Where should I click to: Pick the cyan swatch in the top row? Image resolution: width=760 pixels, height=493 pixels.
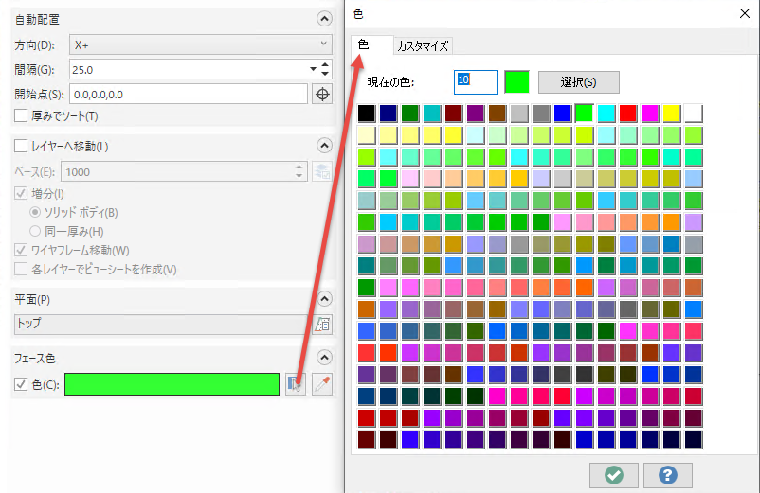[x=606, y=114]
